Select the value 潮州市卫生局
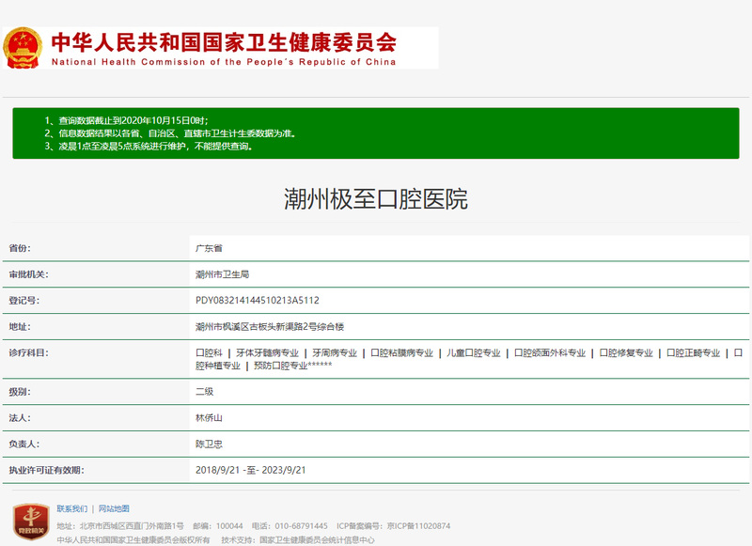The height and width of the screenshot is (546, 752). (x=222, y=274)
